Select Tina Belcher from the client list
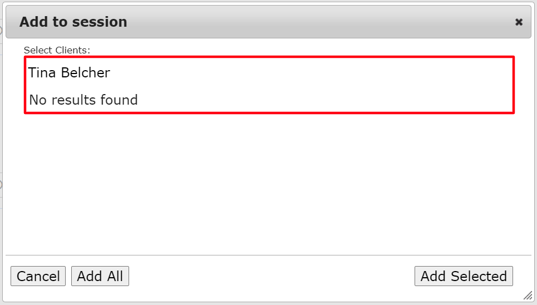 click(x=70, y=73)
